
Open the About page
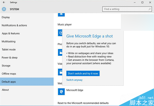click(5, 90)
